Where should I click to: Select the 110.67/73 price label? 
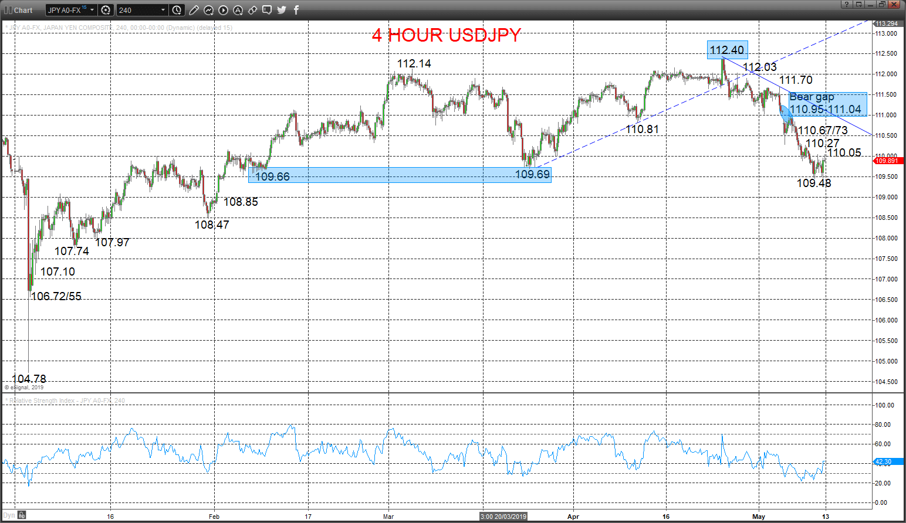click(823, 130)
